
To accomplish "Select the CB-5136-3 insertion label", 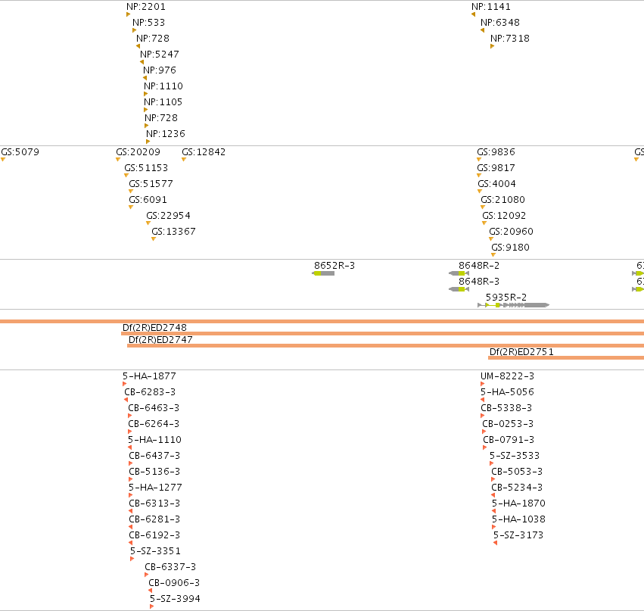I will coord(154,471).
